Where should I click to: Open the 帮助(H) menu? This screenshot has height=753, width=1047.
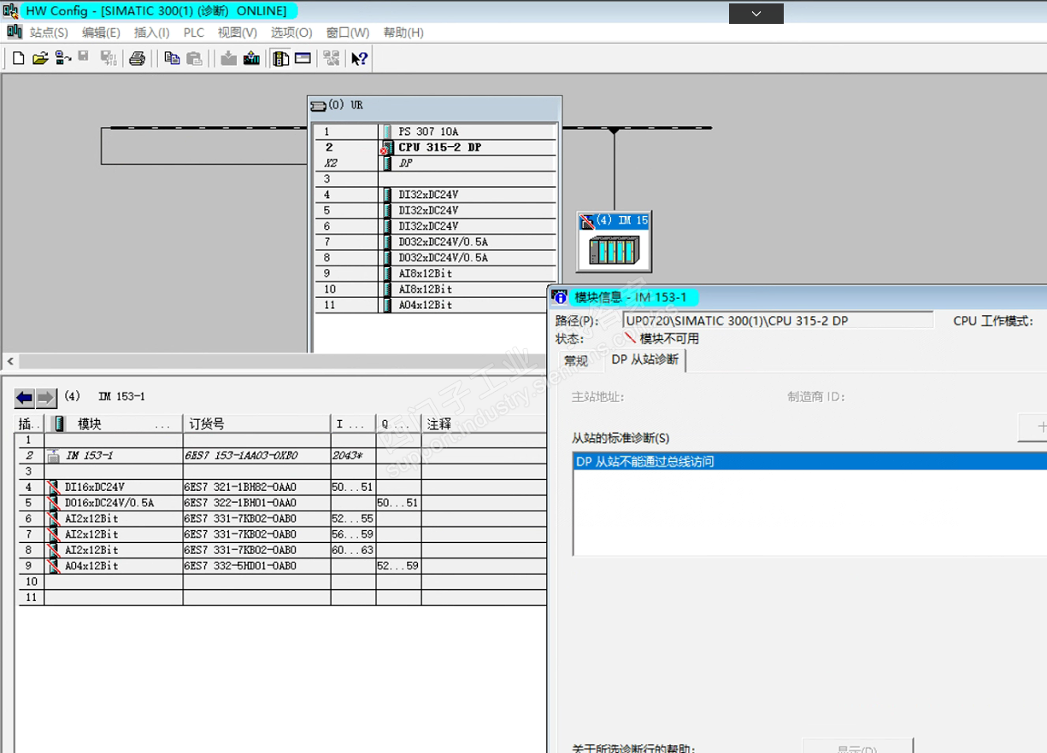[x=403, y=32]
